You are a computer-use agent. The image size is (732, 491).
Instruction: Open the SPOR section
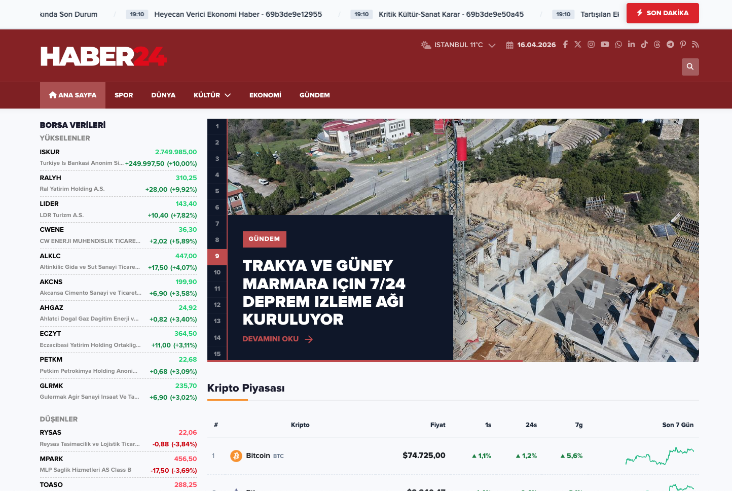(x=124, y=95)
